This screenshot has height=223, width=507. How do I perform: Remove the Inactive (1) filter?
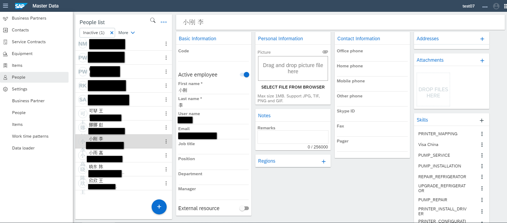112,33
